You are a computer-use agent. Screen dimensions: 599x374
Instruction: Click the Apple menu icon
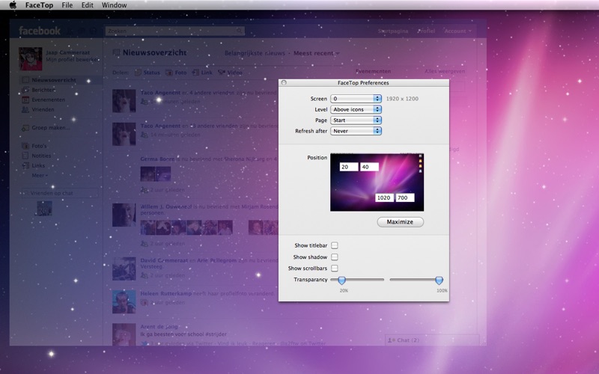point(12,5)
